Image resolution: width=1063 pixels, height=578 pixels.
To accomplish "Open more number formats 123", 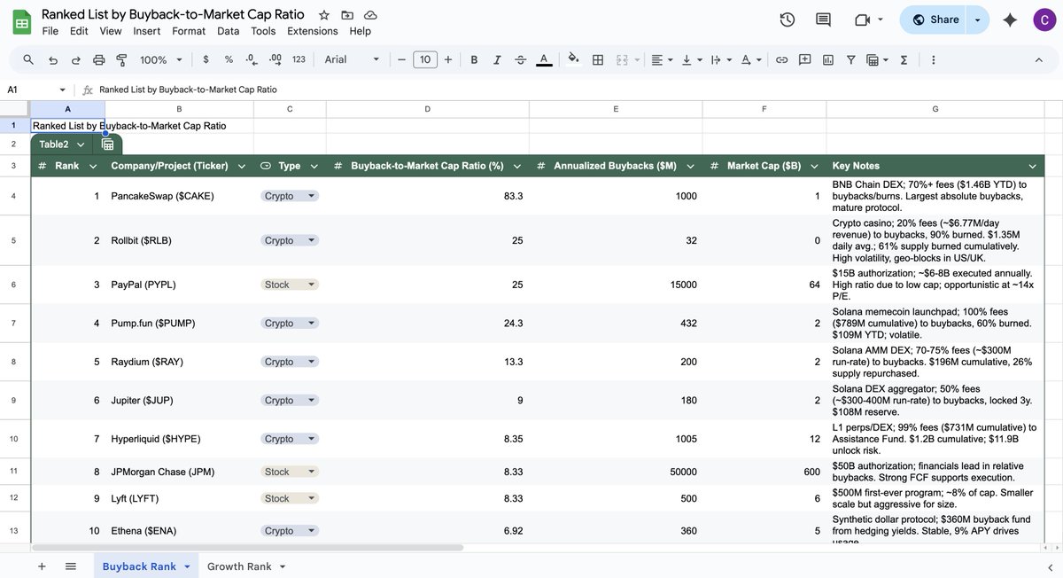I will coord(299,59).
